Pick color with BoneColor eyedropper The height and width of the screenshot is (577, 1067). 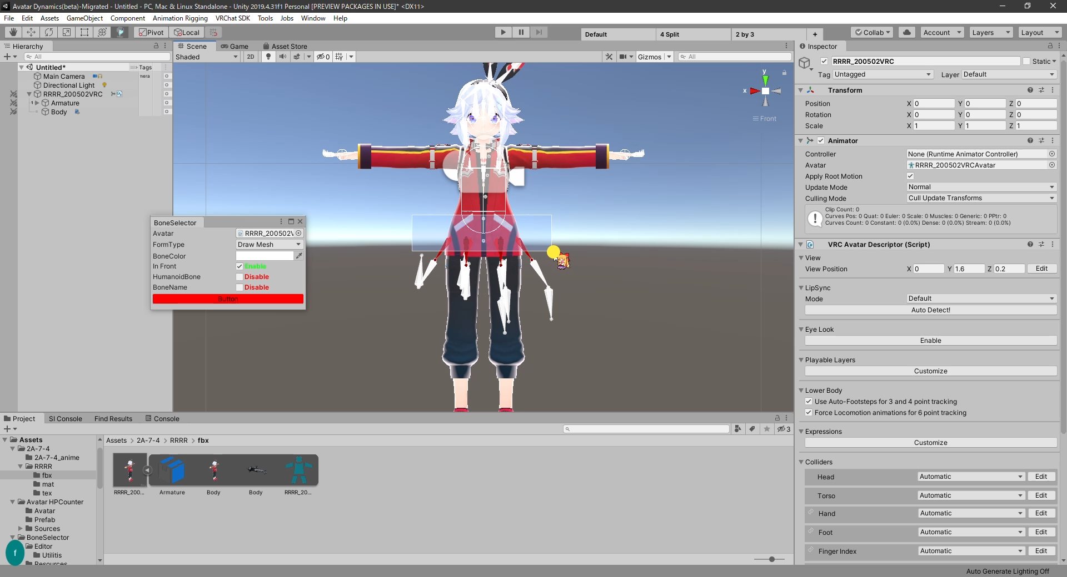pos(299,256)
